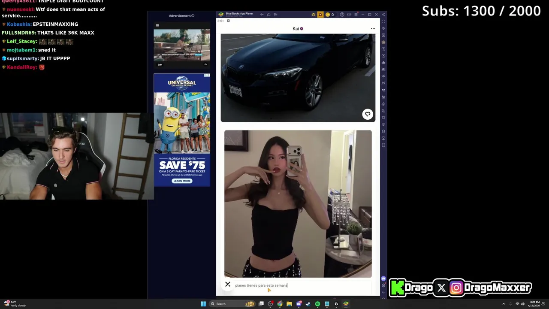The image size is (549, 309).
Task: Click Learn More on Universal ad
Action: [182, 181]
